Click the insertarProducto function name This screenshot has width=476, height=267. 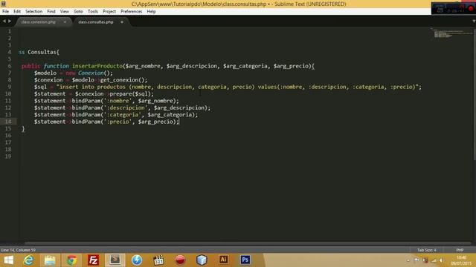[x=97, y=66]
